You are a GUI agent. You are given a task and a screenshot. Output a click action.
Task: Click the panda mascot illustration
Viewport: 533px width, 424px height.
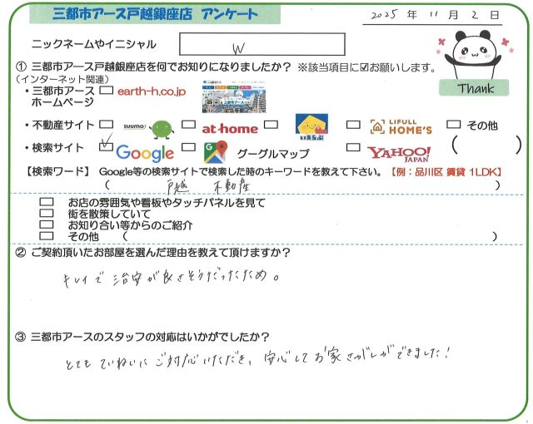coord(474,54)
